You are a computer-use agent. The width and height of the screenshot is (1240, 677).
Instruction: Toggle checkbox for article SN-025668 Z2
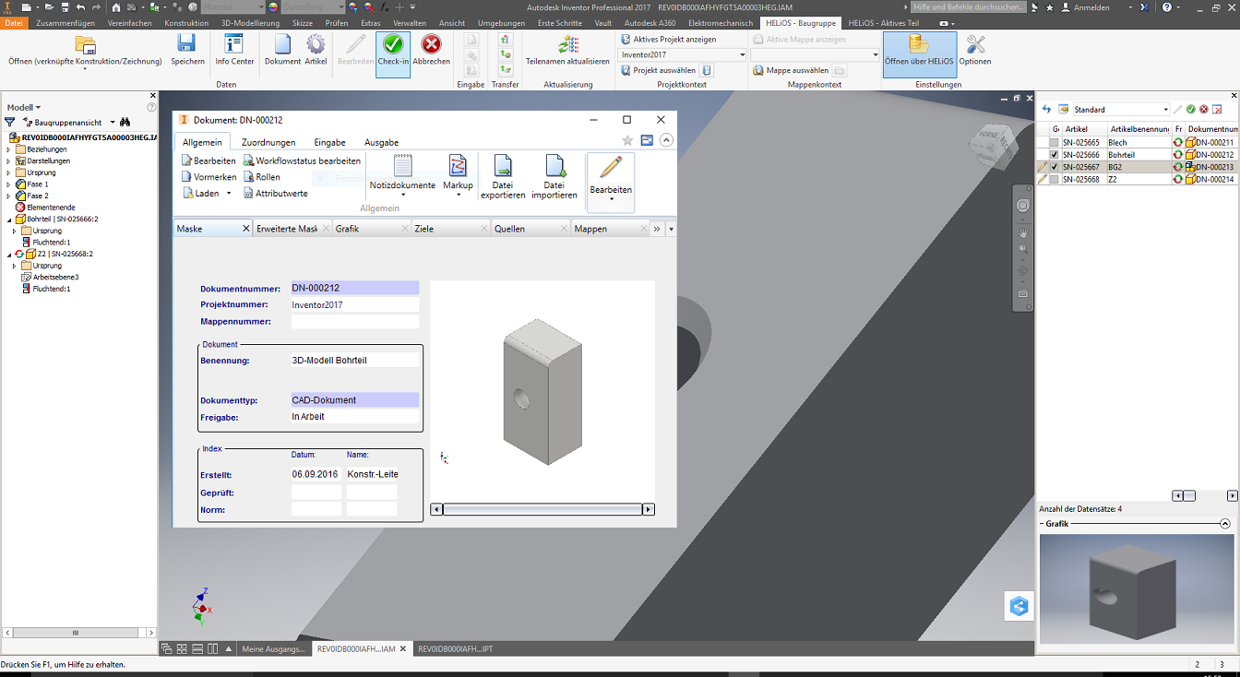point(1054,180)
